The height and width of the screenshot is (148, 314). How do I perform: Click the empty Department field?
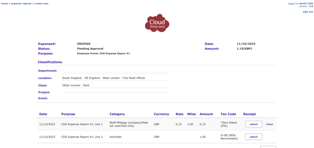click(115, 71)
